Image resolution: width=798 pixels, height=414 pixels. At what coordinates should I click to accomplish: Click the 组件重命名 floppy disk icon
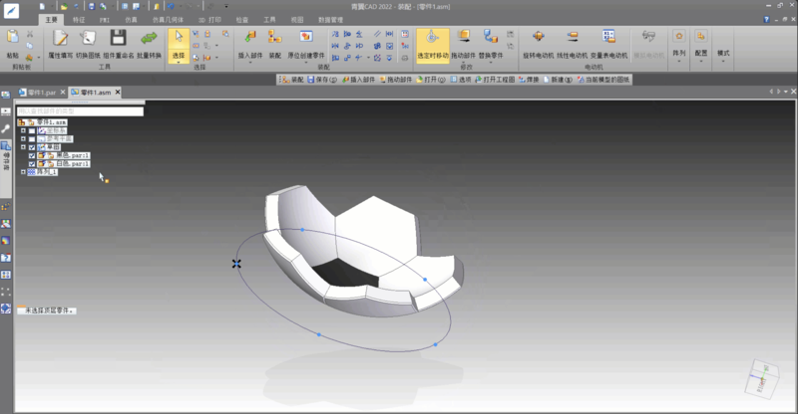118,39
